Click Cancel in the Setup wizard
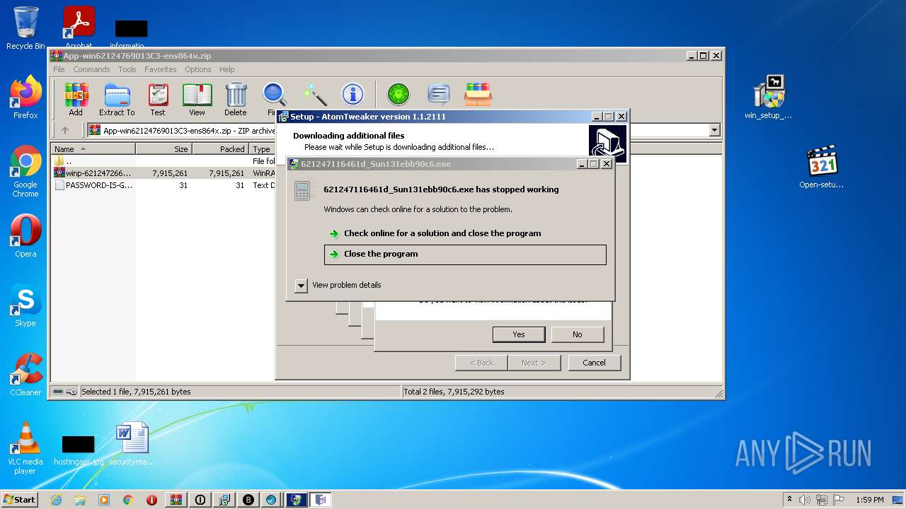The width and height of the screenshot is (906, 509). [x=594, y=363]
